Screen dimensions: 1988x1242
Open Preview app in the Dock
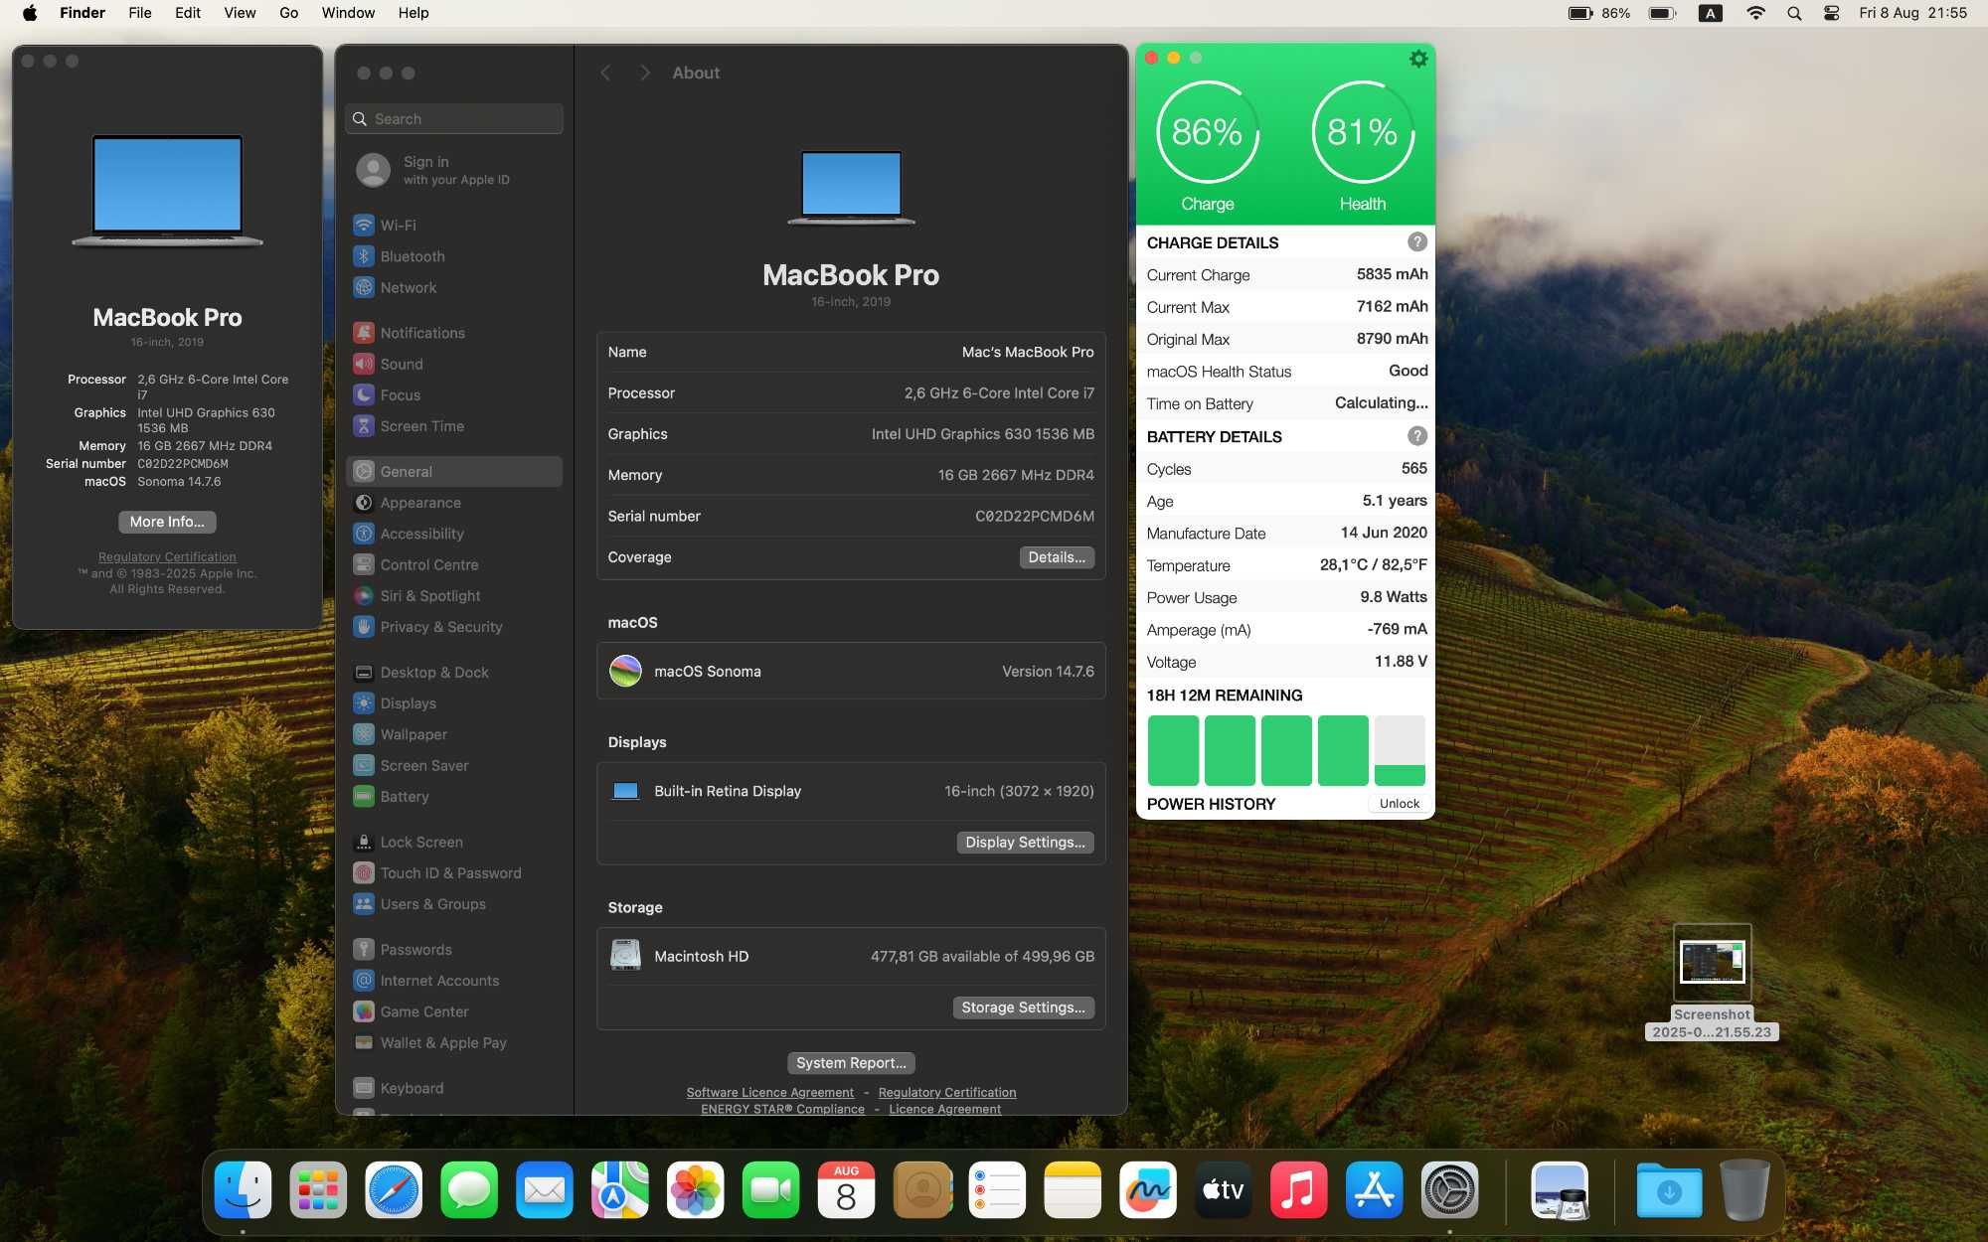click(1560, 1189)
